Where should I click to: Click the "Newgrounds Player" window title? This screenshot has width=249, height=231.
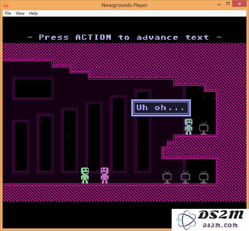click(x=124, y=5)
